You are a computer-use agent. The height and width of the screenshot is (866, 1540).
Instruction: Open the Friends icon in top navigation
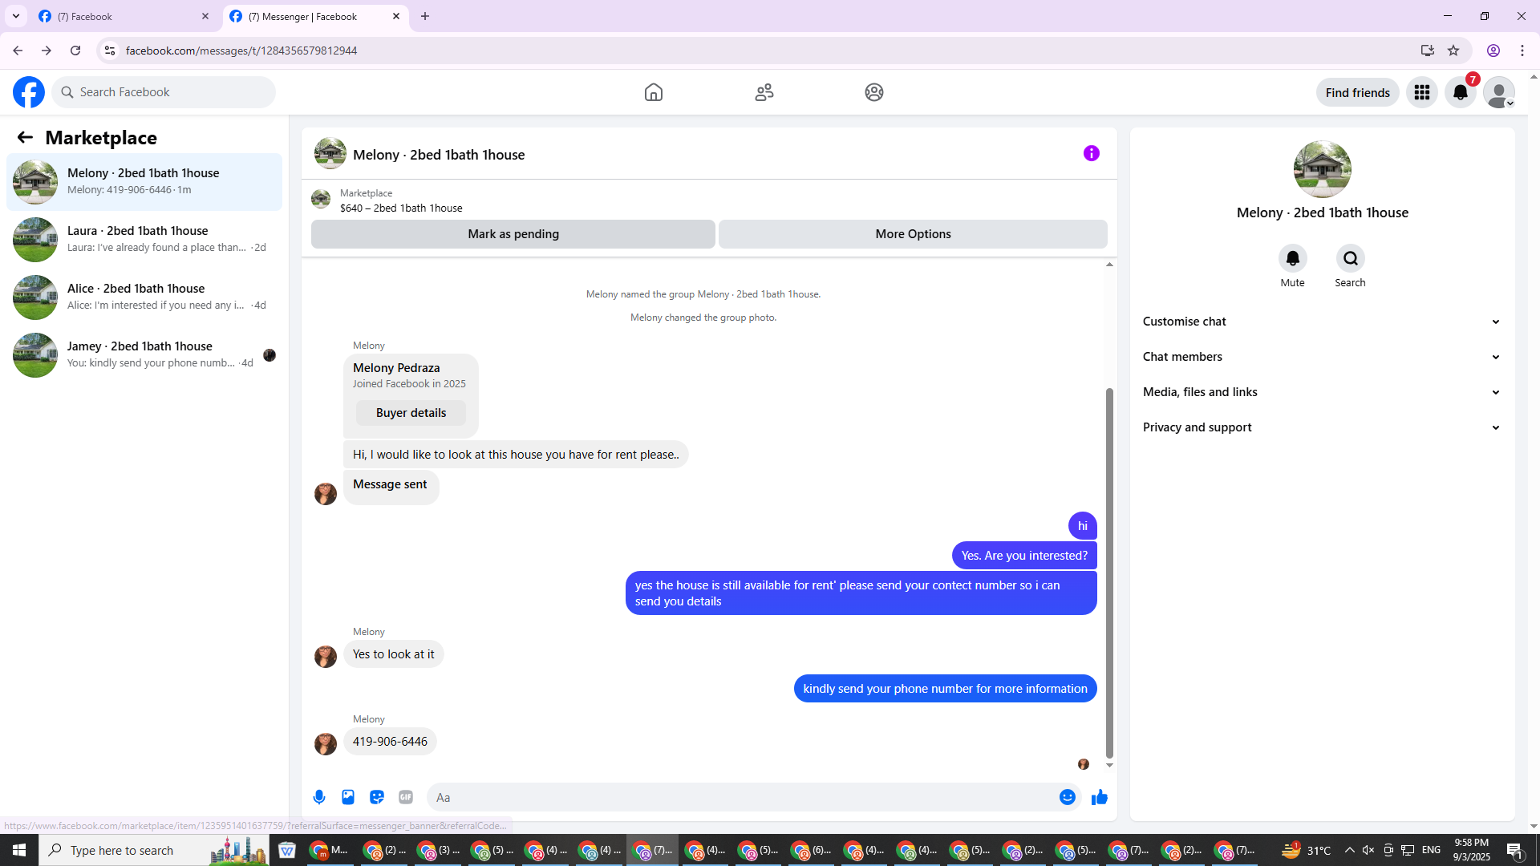(x=764, y=92)
